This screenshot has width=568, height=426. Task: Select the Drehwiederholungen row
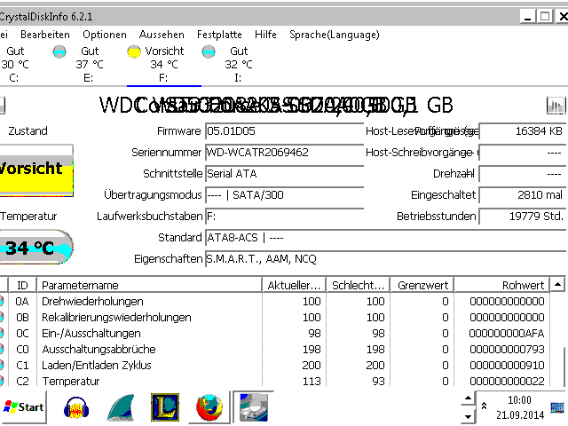coord(274,302)
